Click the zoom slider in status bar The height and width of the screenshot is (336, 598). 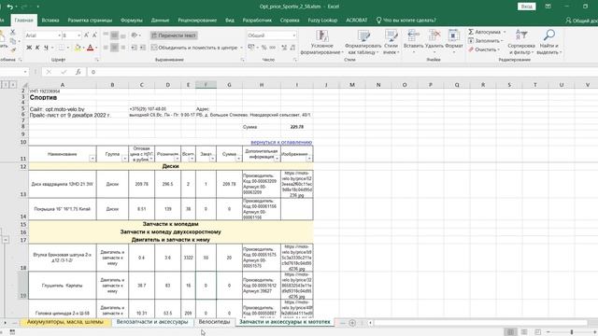(x=571, y=332)
